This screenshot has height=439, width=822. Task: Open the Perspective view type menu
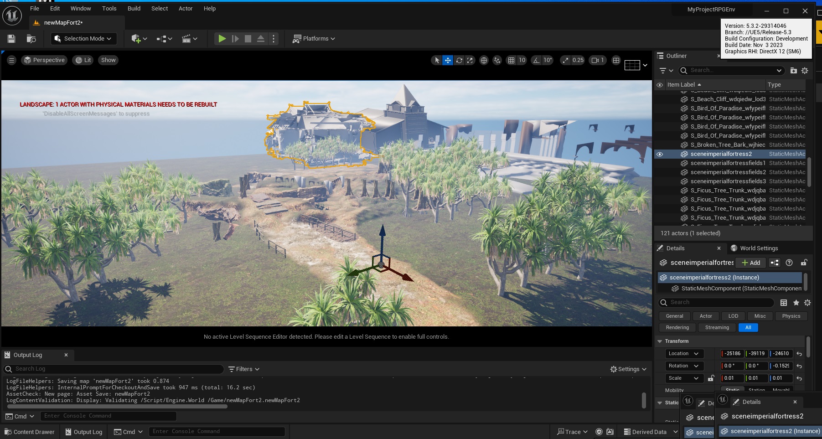pyautogui.click(x=44, y=60)
